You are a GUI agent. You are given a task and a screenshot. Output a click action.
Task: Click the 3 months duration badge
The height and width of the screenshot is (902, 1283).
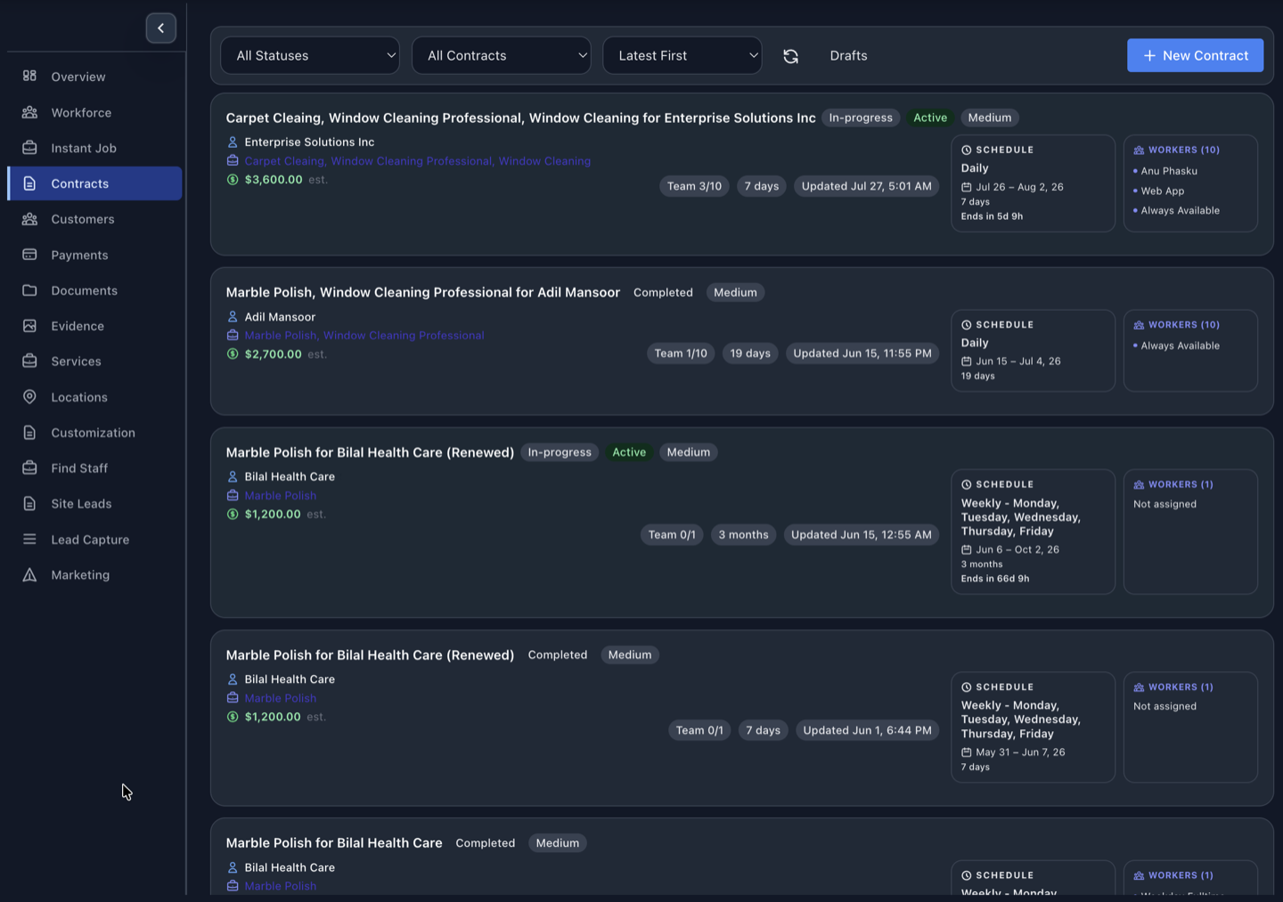pos(743,535)
